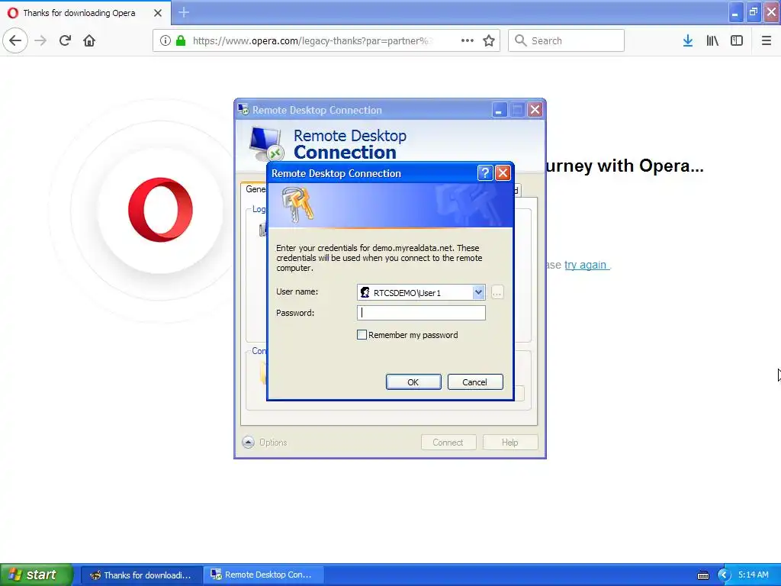The height and width of the screenshot is (586, 781).
Task: Open the Firefox hamburger menu
Action: click(767, 40)
